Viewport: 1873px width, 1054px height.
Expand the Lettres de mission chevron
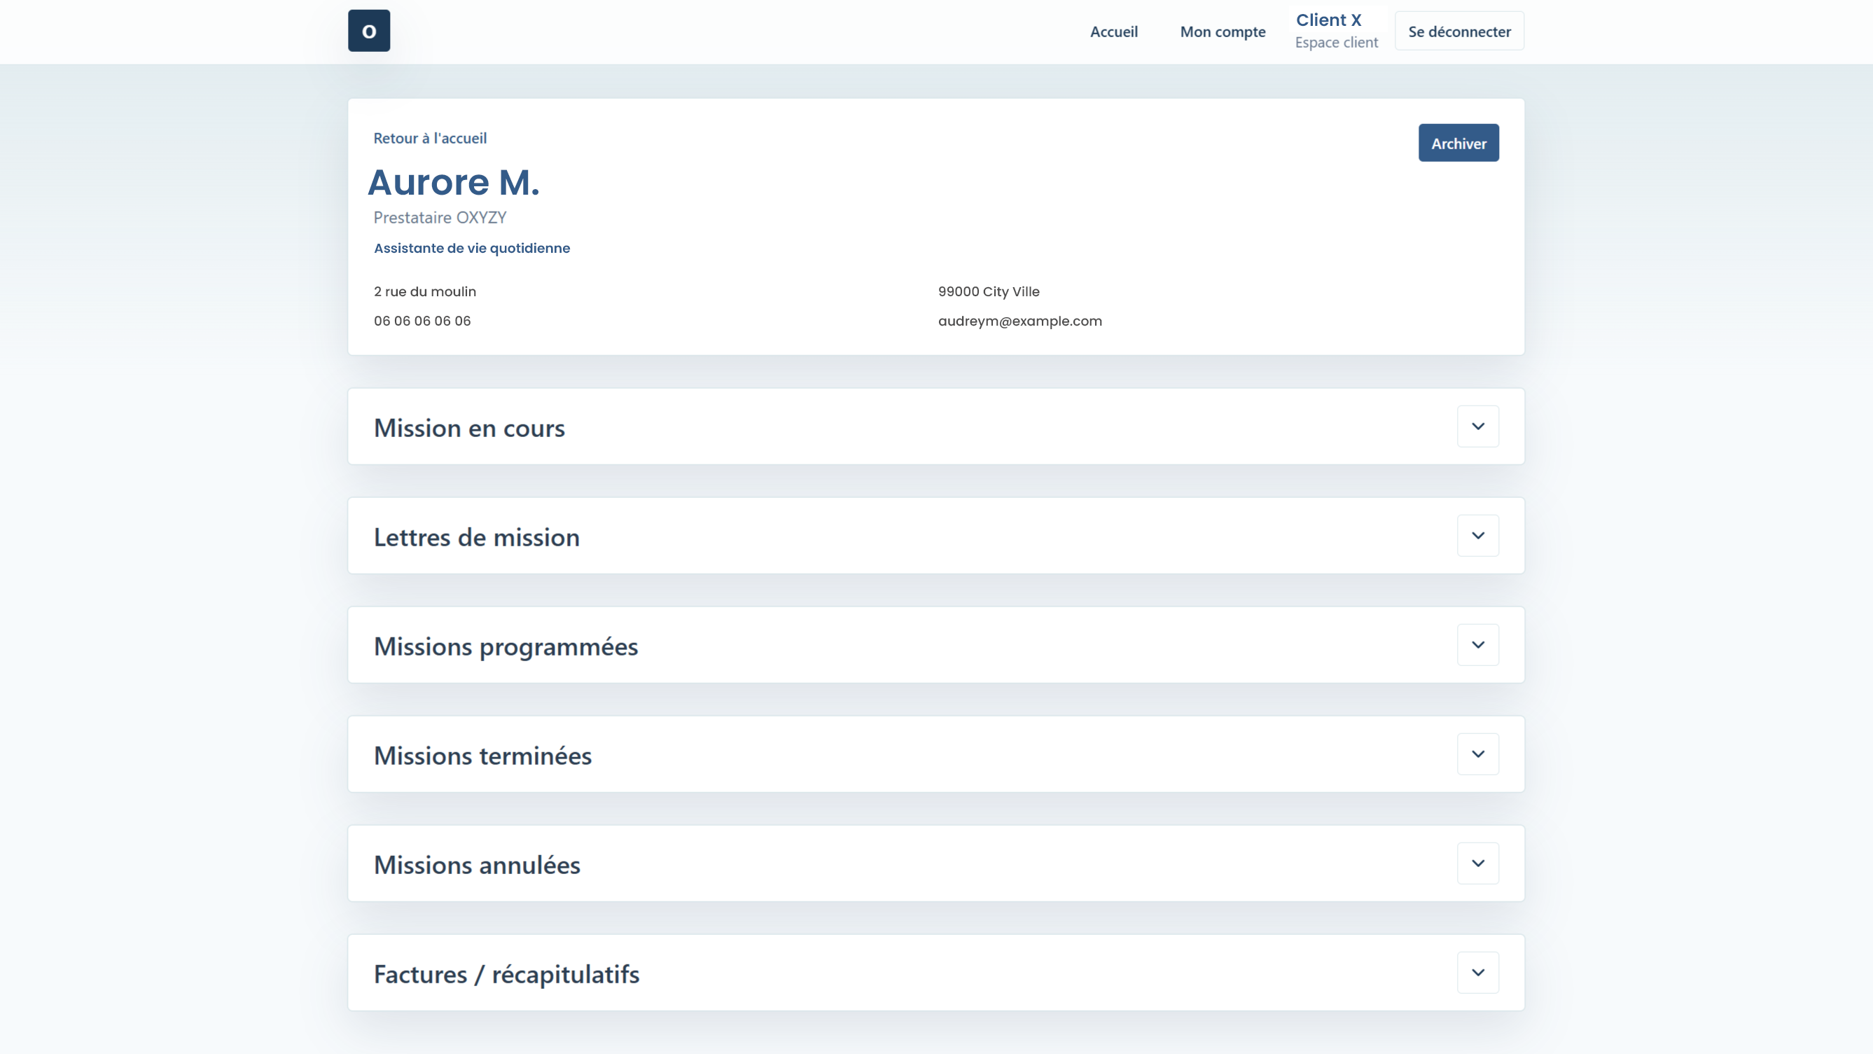[1477, 535]
